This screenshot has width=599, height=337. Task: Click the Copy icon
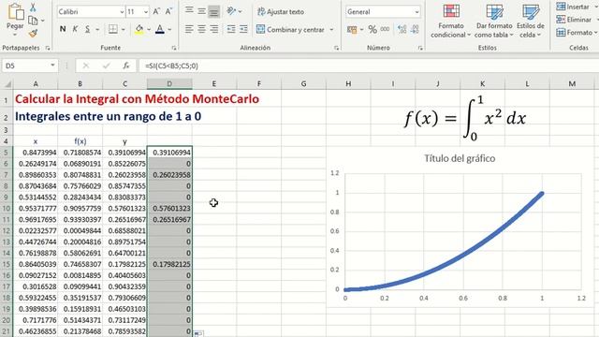click(33, 20)
